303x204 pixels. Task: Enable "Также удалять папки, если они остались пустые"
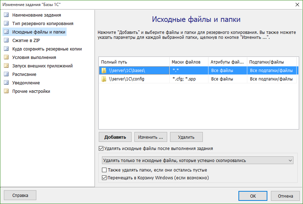click(x=104, y=170)
